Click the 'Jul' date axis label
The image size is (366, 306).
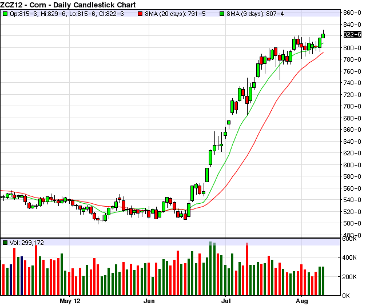[226, 301]
